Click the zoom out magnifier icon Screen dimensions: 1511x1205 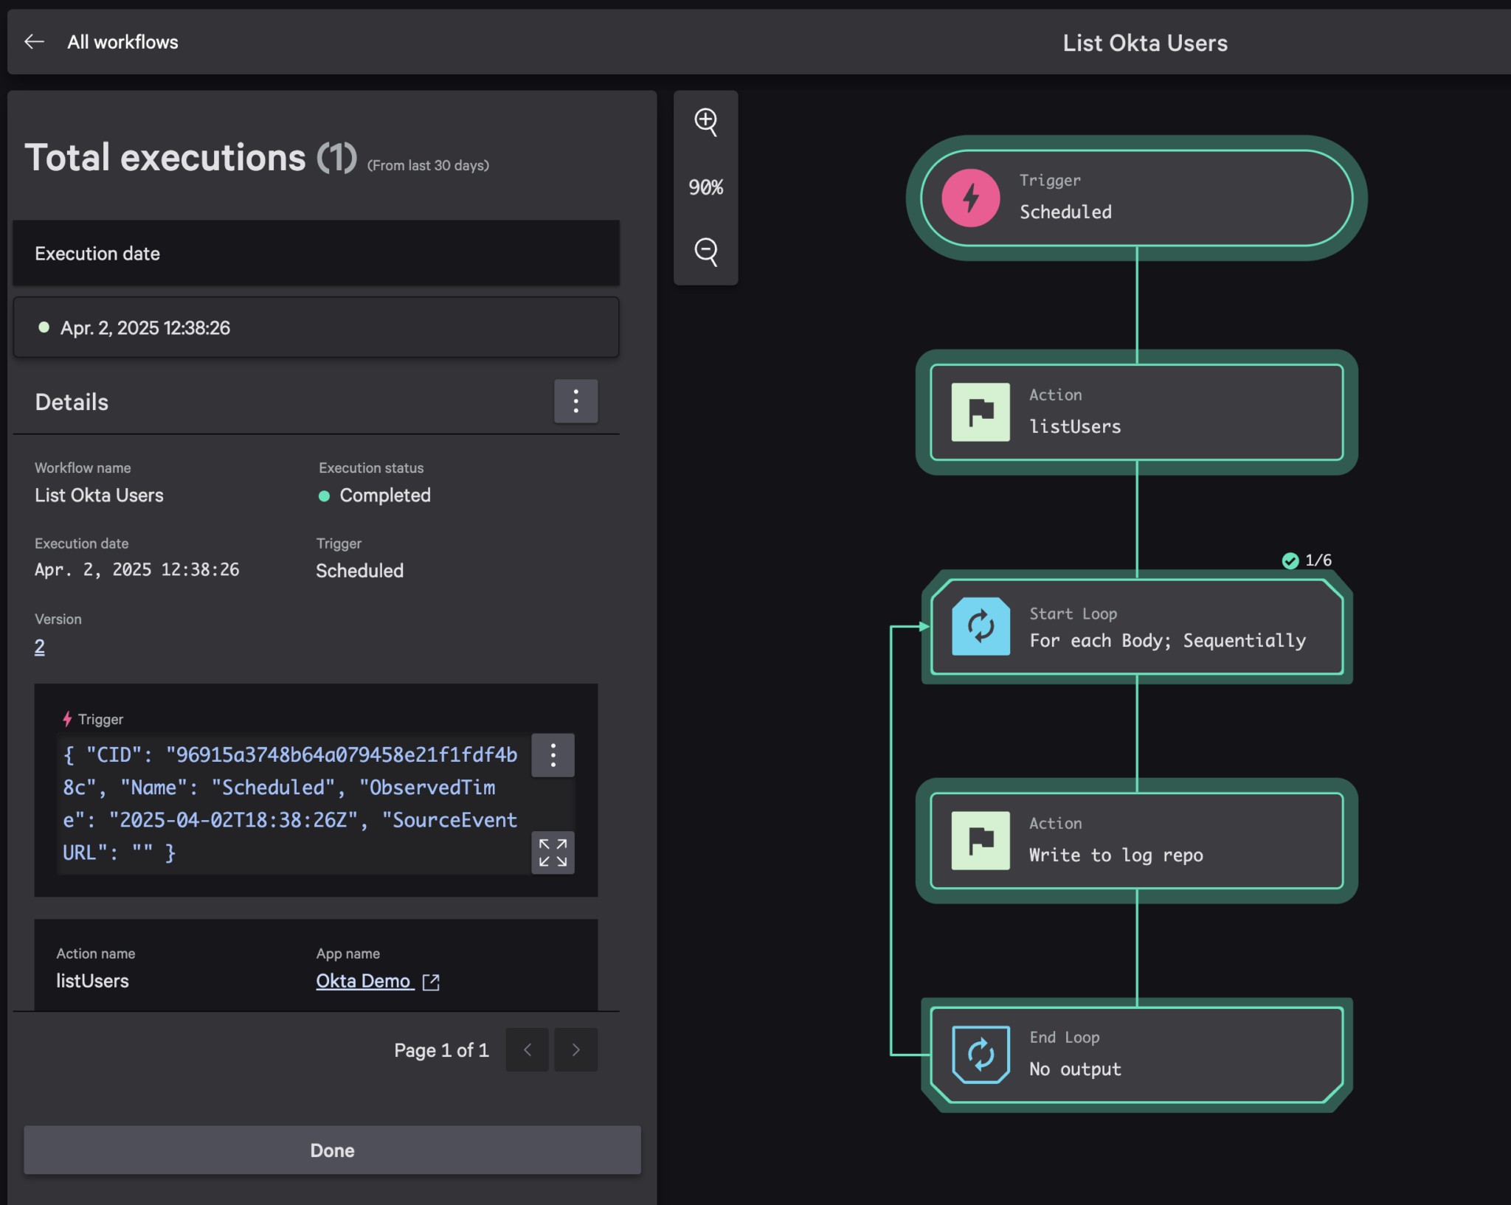point(705,251)
